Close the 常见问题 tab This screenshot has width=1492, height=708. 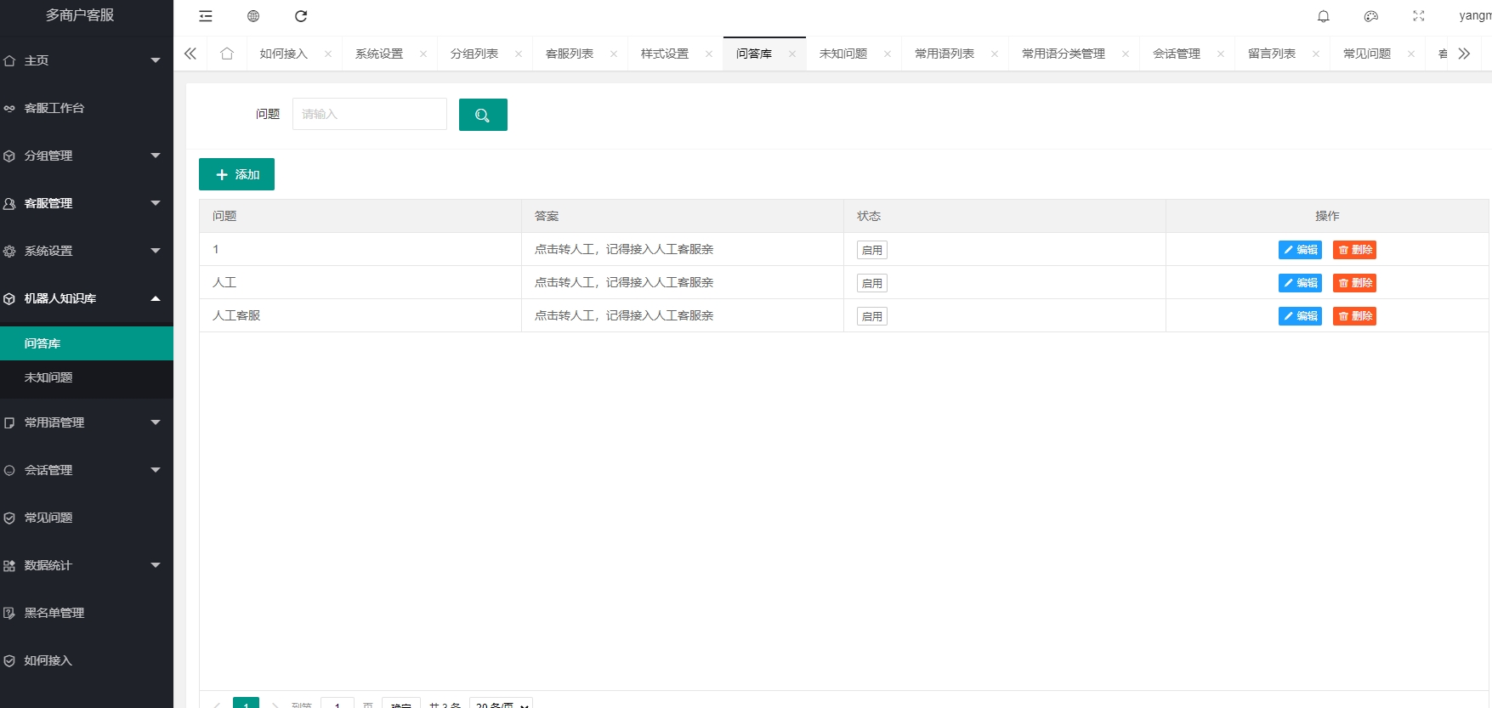(x=1411, y=54)
